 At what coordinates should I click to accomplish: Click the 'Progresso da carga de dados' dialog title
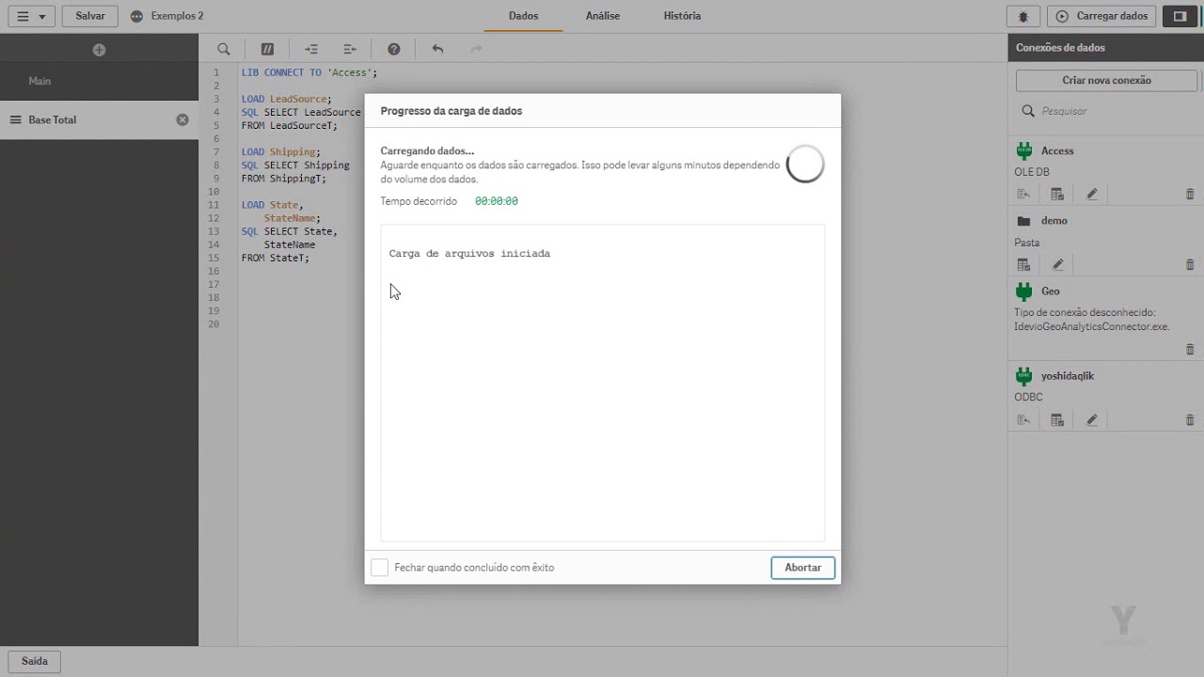[x=451, y=111]
